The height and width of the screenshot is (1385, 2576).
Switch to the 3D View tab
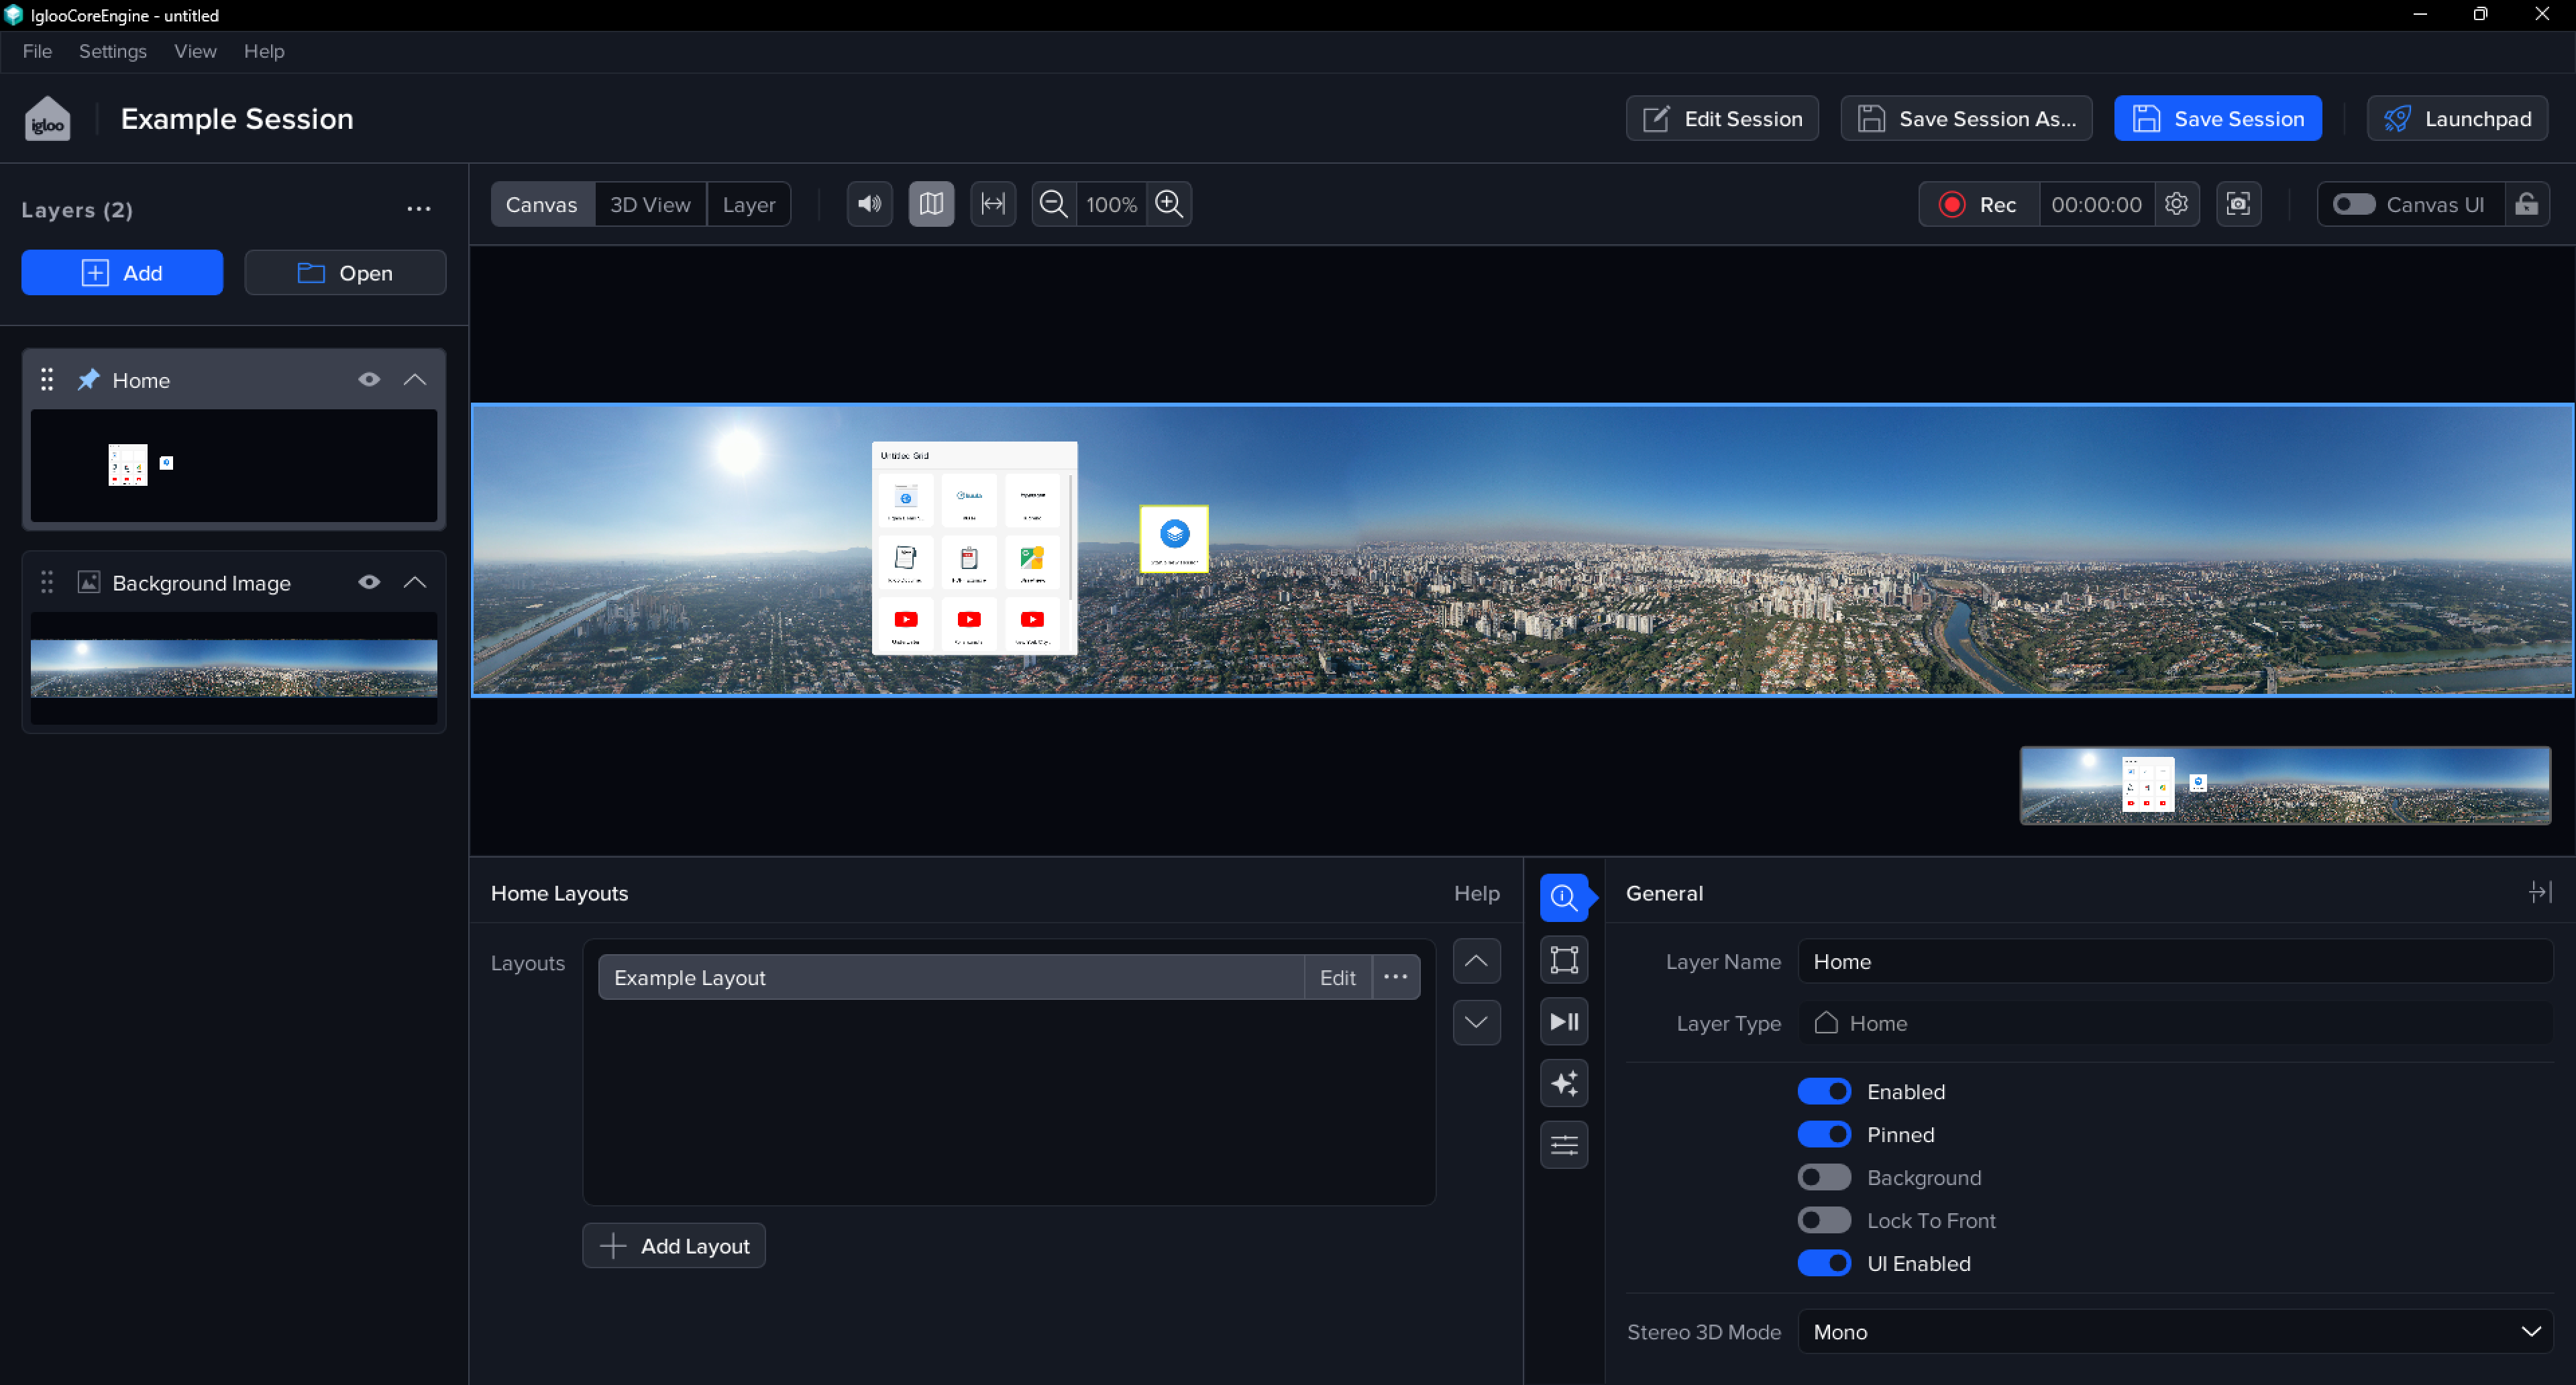[650, 204]
